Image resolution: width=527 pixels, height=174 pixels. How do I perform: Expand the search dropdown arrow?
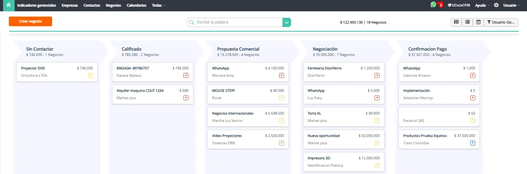click(286, 22)
